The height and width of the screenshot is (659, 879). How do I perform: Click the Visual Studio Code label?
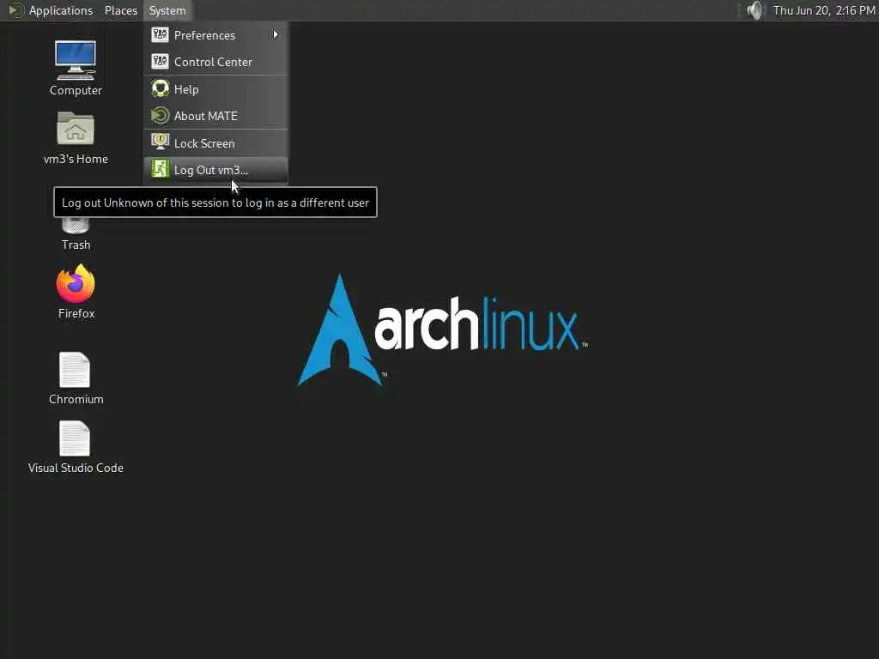(76, 468)
